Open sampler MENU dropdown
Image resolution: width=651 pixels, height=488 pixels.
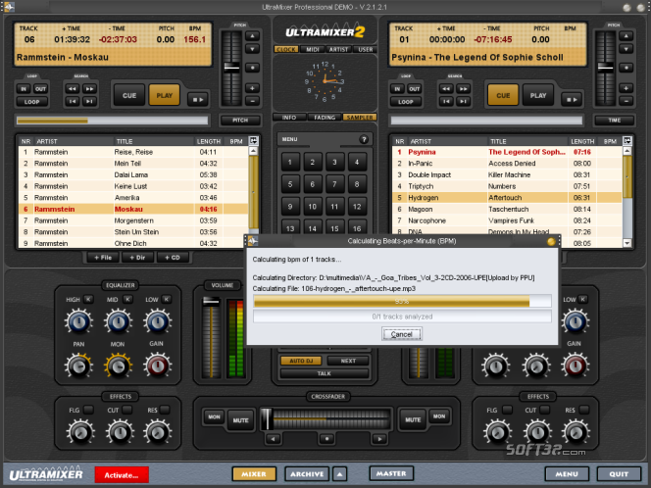(x=290, y=139)
